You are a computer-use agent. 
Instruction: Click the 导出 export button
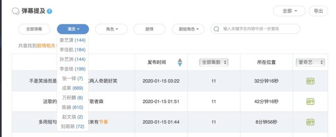[x=318, y=11]
